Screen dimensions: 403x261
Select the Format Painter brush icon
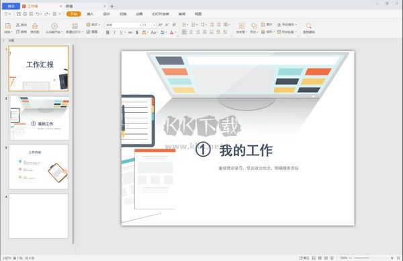[x=35, y=26]
